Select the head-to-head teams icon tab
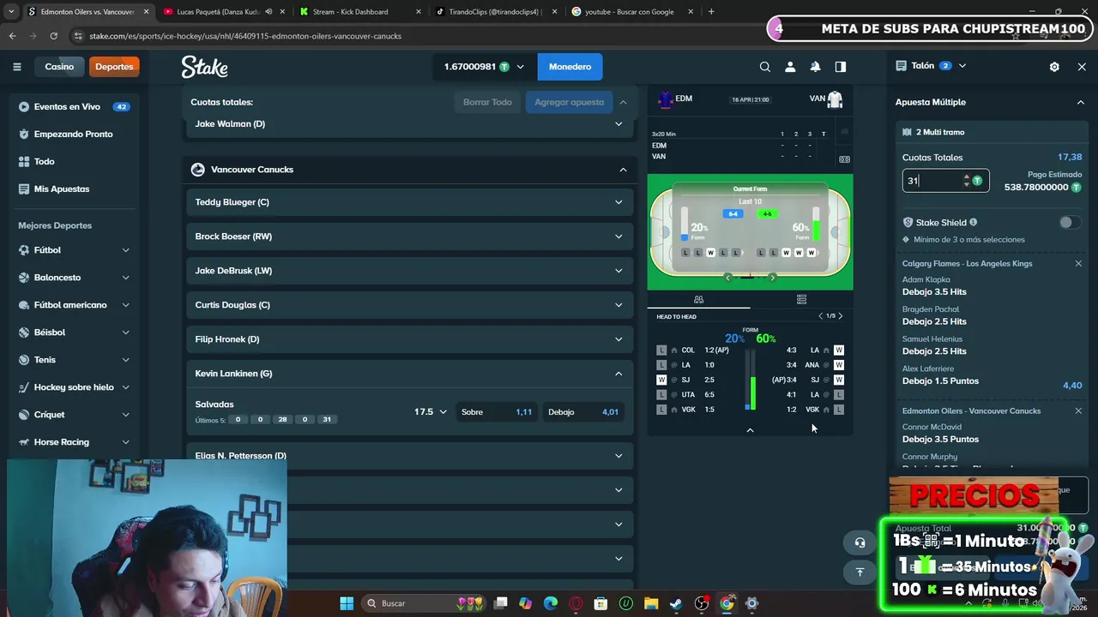This screenshot has width=1098, height=617. (698, 299)
